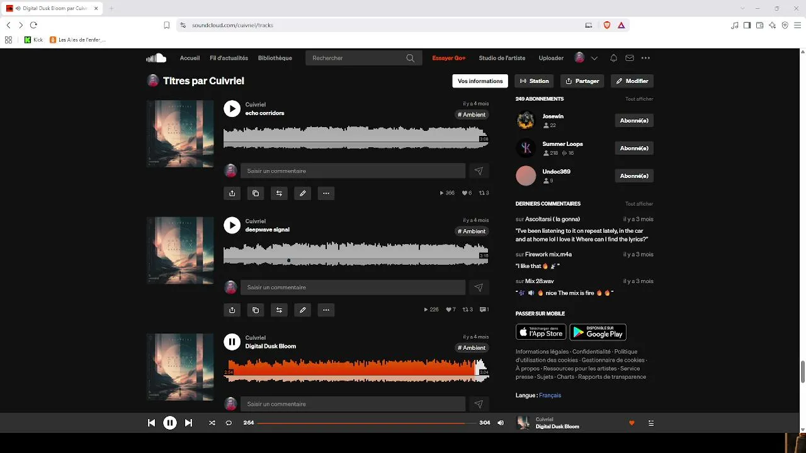This screenshot has width=806, height=453.
Task: Go to Accueil in the navigation
Action: [190, 58]
